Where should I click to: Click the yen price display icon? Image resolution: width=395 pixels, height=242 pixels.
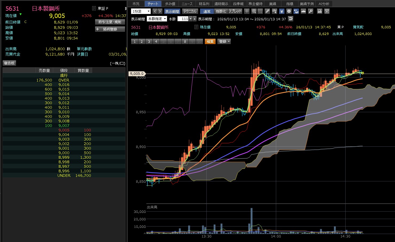click(x=281, y=11)
